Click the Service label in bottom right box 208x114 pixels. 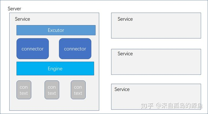pos(122,89)
